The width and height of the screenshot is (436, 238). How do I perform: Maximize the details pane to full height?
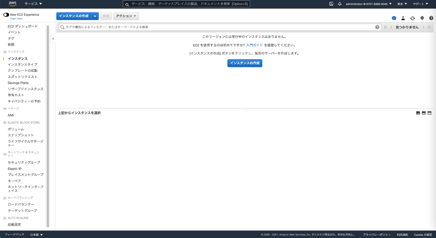pyautogui.click(x=429, y=113)
